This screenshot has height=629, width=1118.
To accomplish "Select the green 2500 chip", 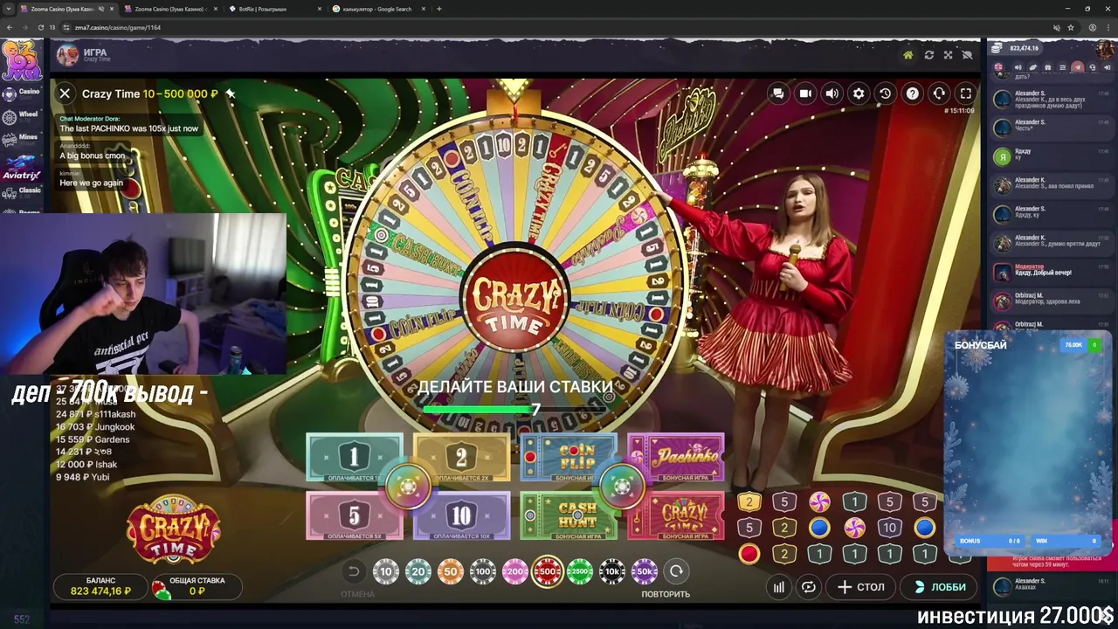I will [579, 571].
